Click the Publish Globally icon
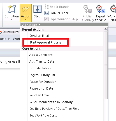The width and height of the screenshot is (116, 121). pos(88,9)
